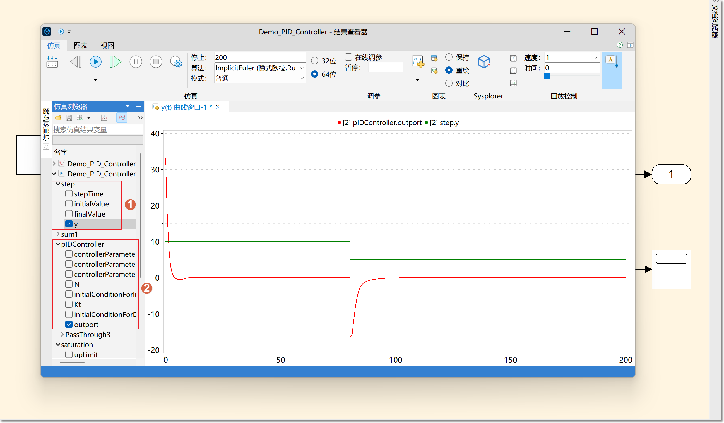
Task: Open simulation settings gear icon
Action: point(176,62)
